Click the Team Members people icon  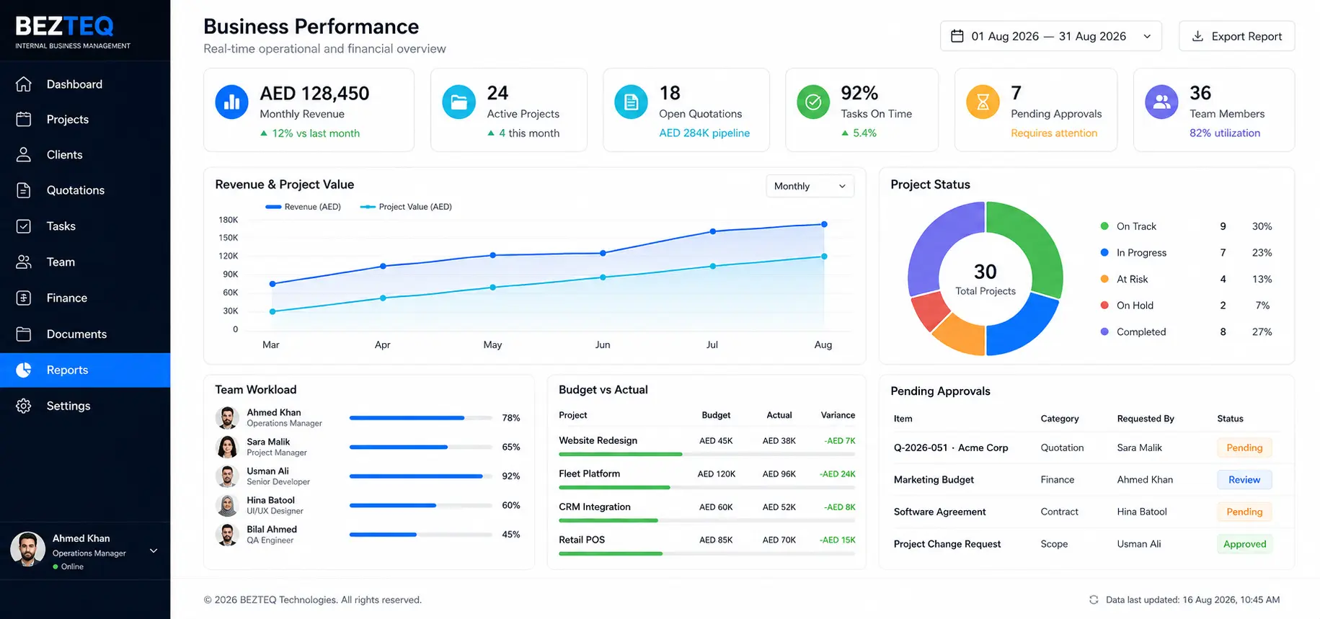[1162, 102]
